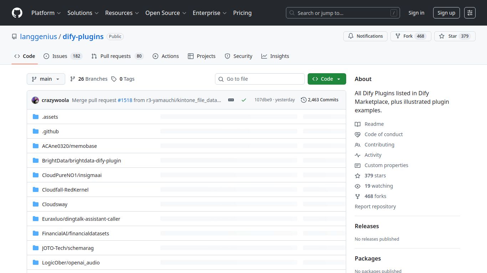Expand the commit message with the ellipsis icon
Viewport: 487px width, 273px height.
231,100
